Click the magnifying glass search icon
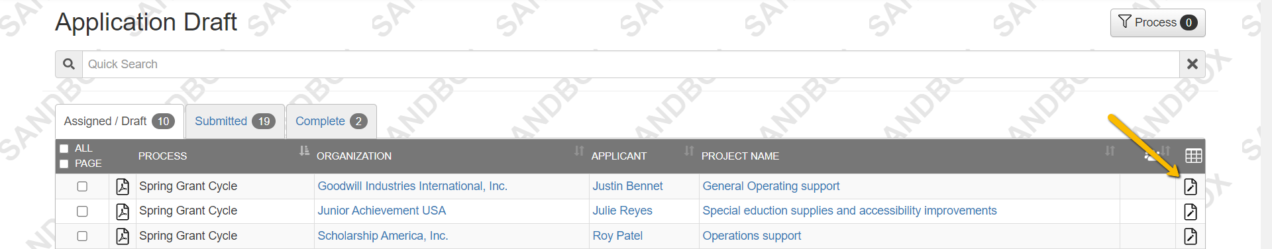This screenshot has height=249, width=1272. tap(69, 64)
